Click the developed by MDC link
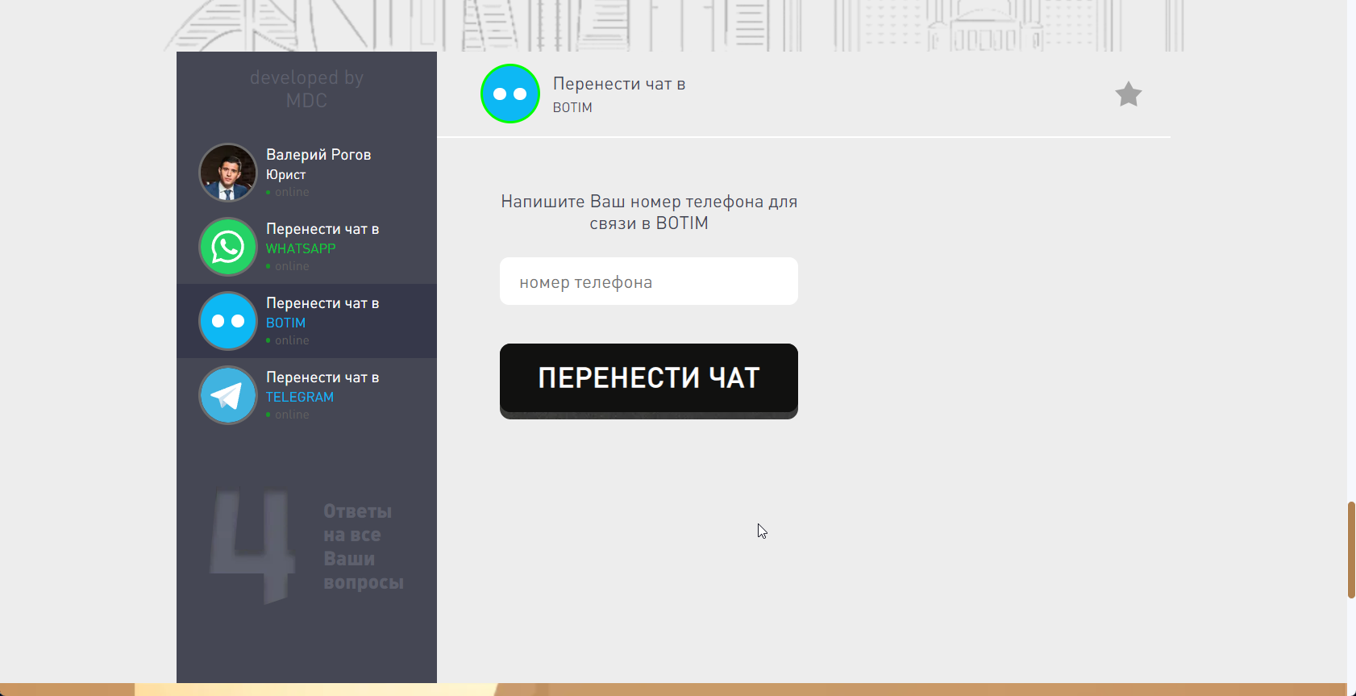1356x696 pixels. point(306,89)
